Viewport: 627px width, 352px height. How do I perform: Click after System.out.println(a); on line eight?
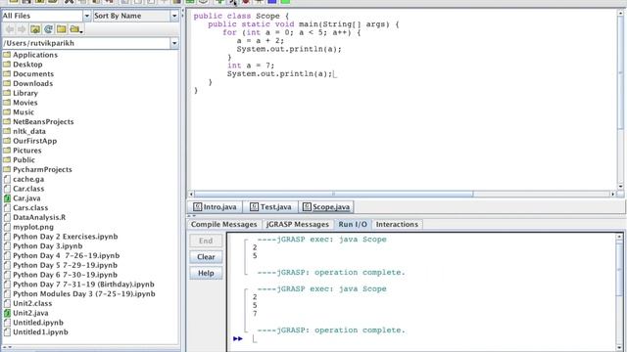pos(334,74)
